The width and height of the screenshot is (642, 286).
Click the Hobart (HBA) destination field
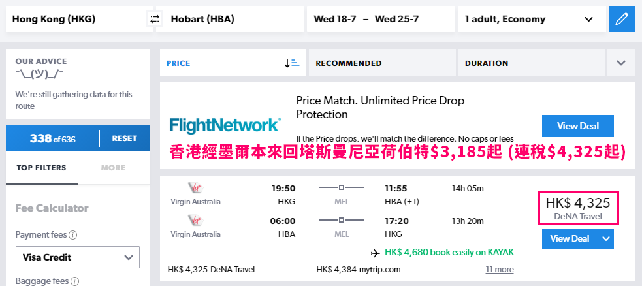(230, 19)
